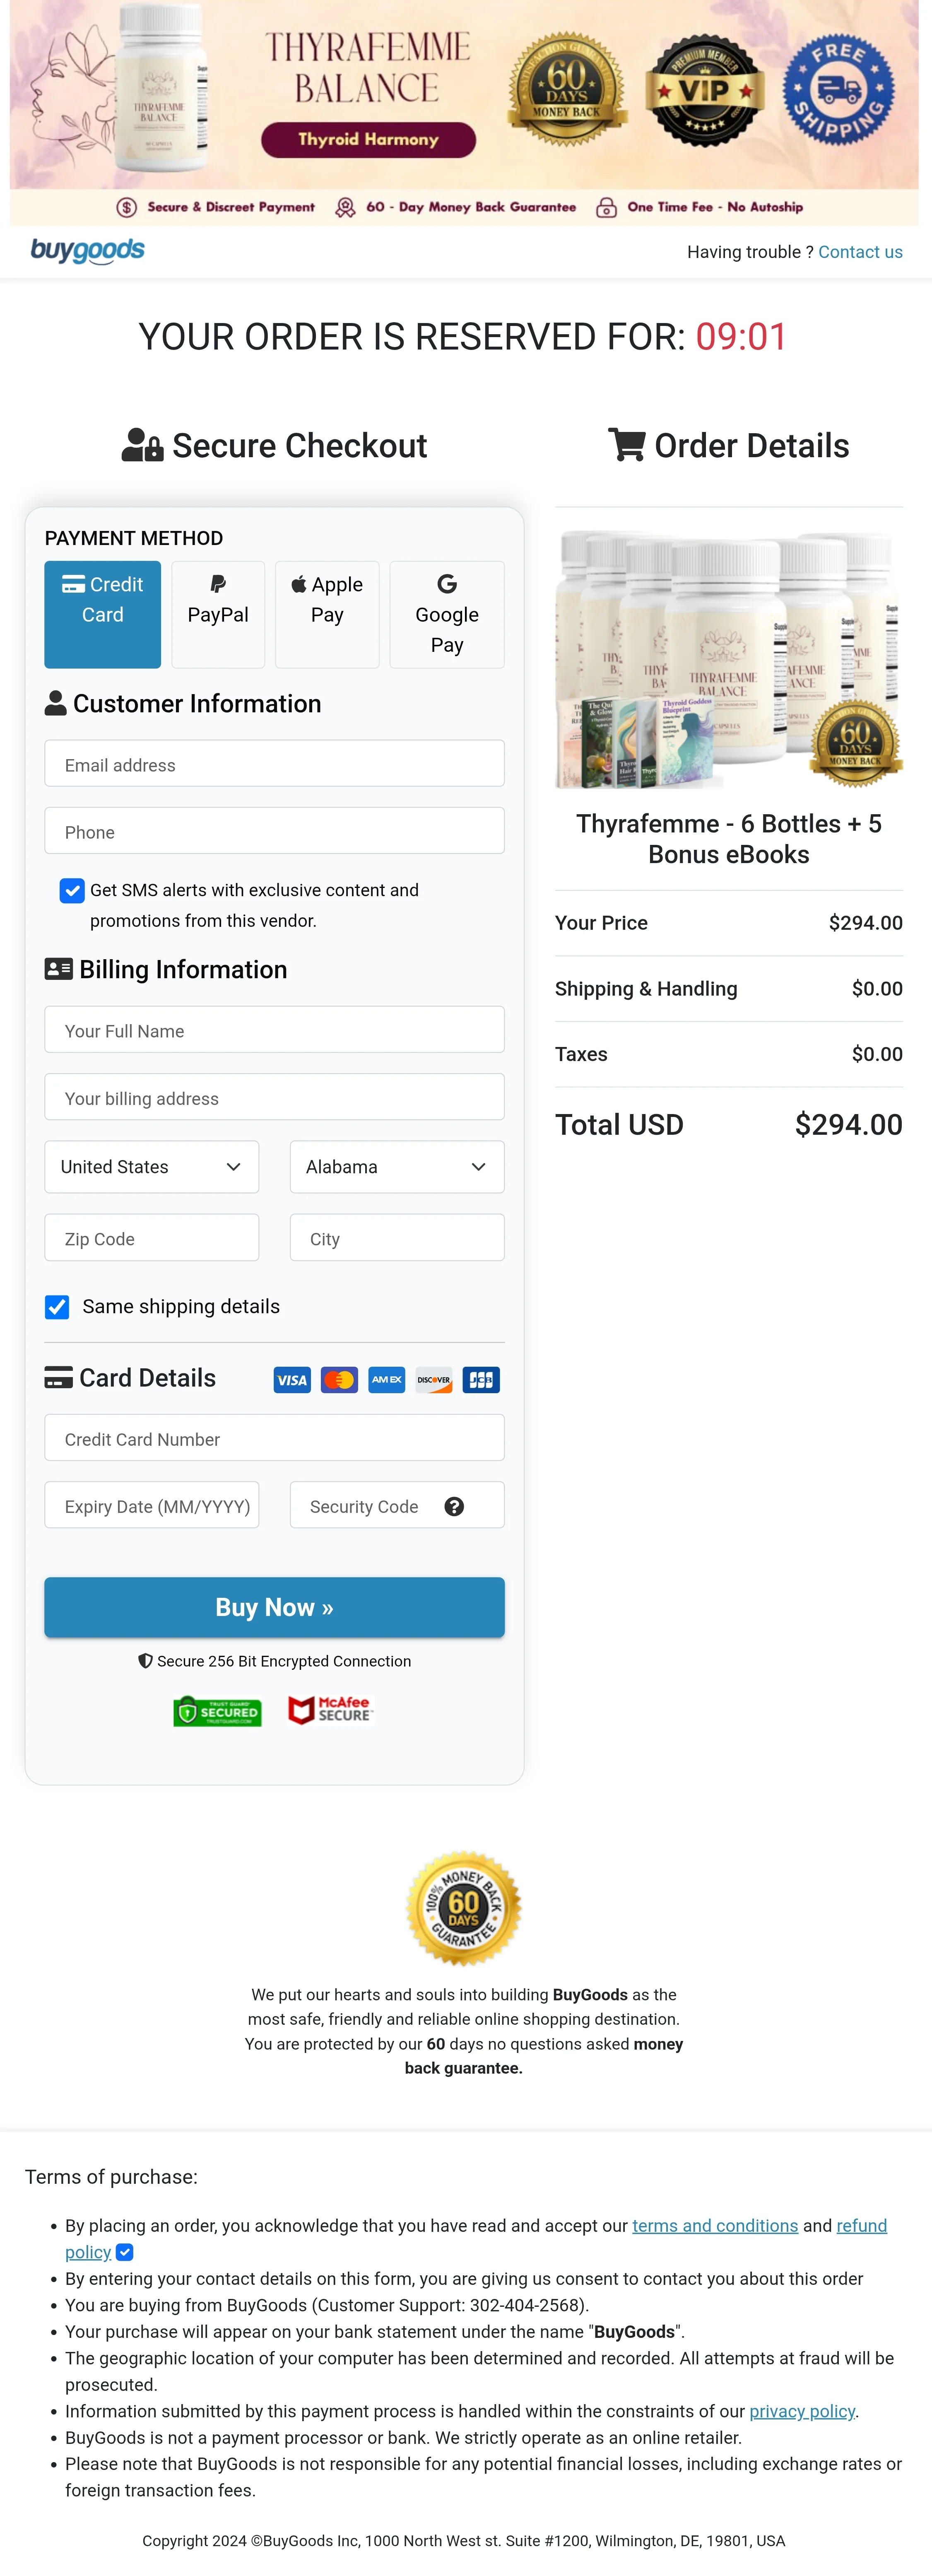Disable Same shipping details
932x2576 pixels.
pos(56,1306)
